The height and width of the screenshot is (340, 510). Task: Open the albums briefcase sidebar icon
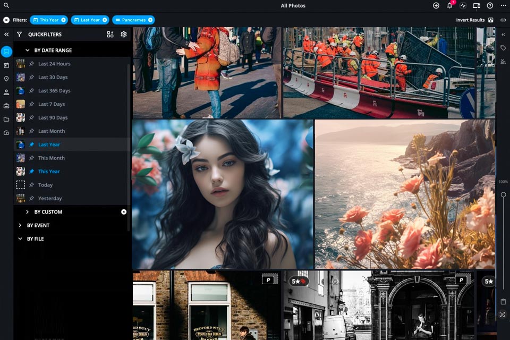point(6,106)
